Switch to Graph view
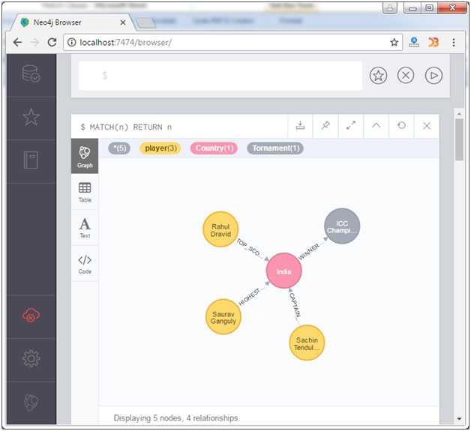Viewport: 471px width, 431px height. (85, 156)
